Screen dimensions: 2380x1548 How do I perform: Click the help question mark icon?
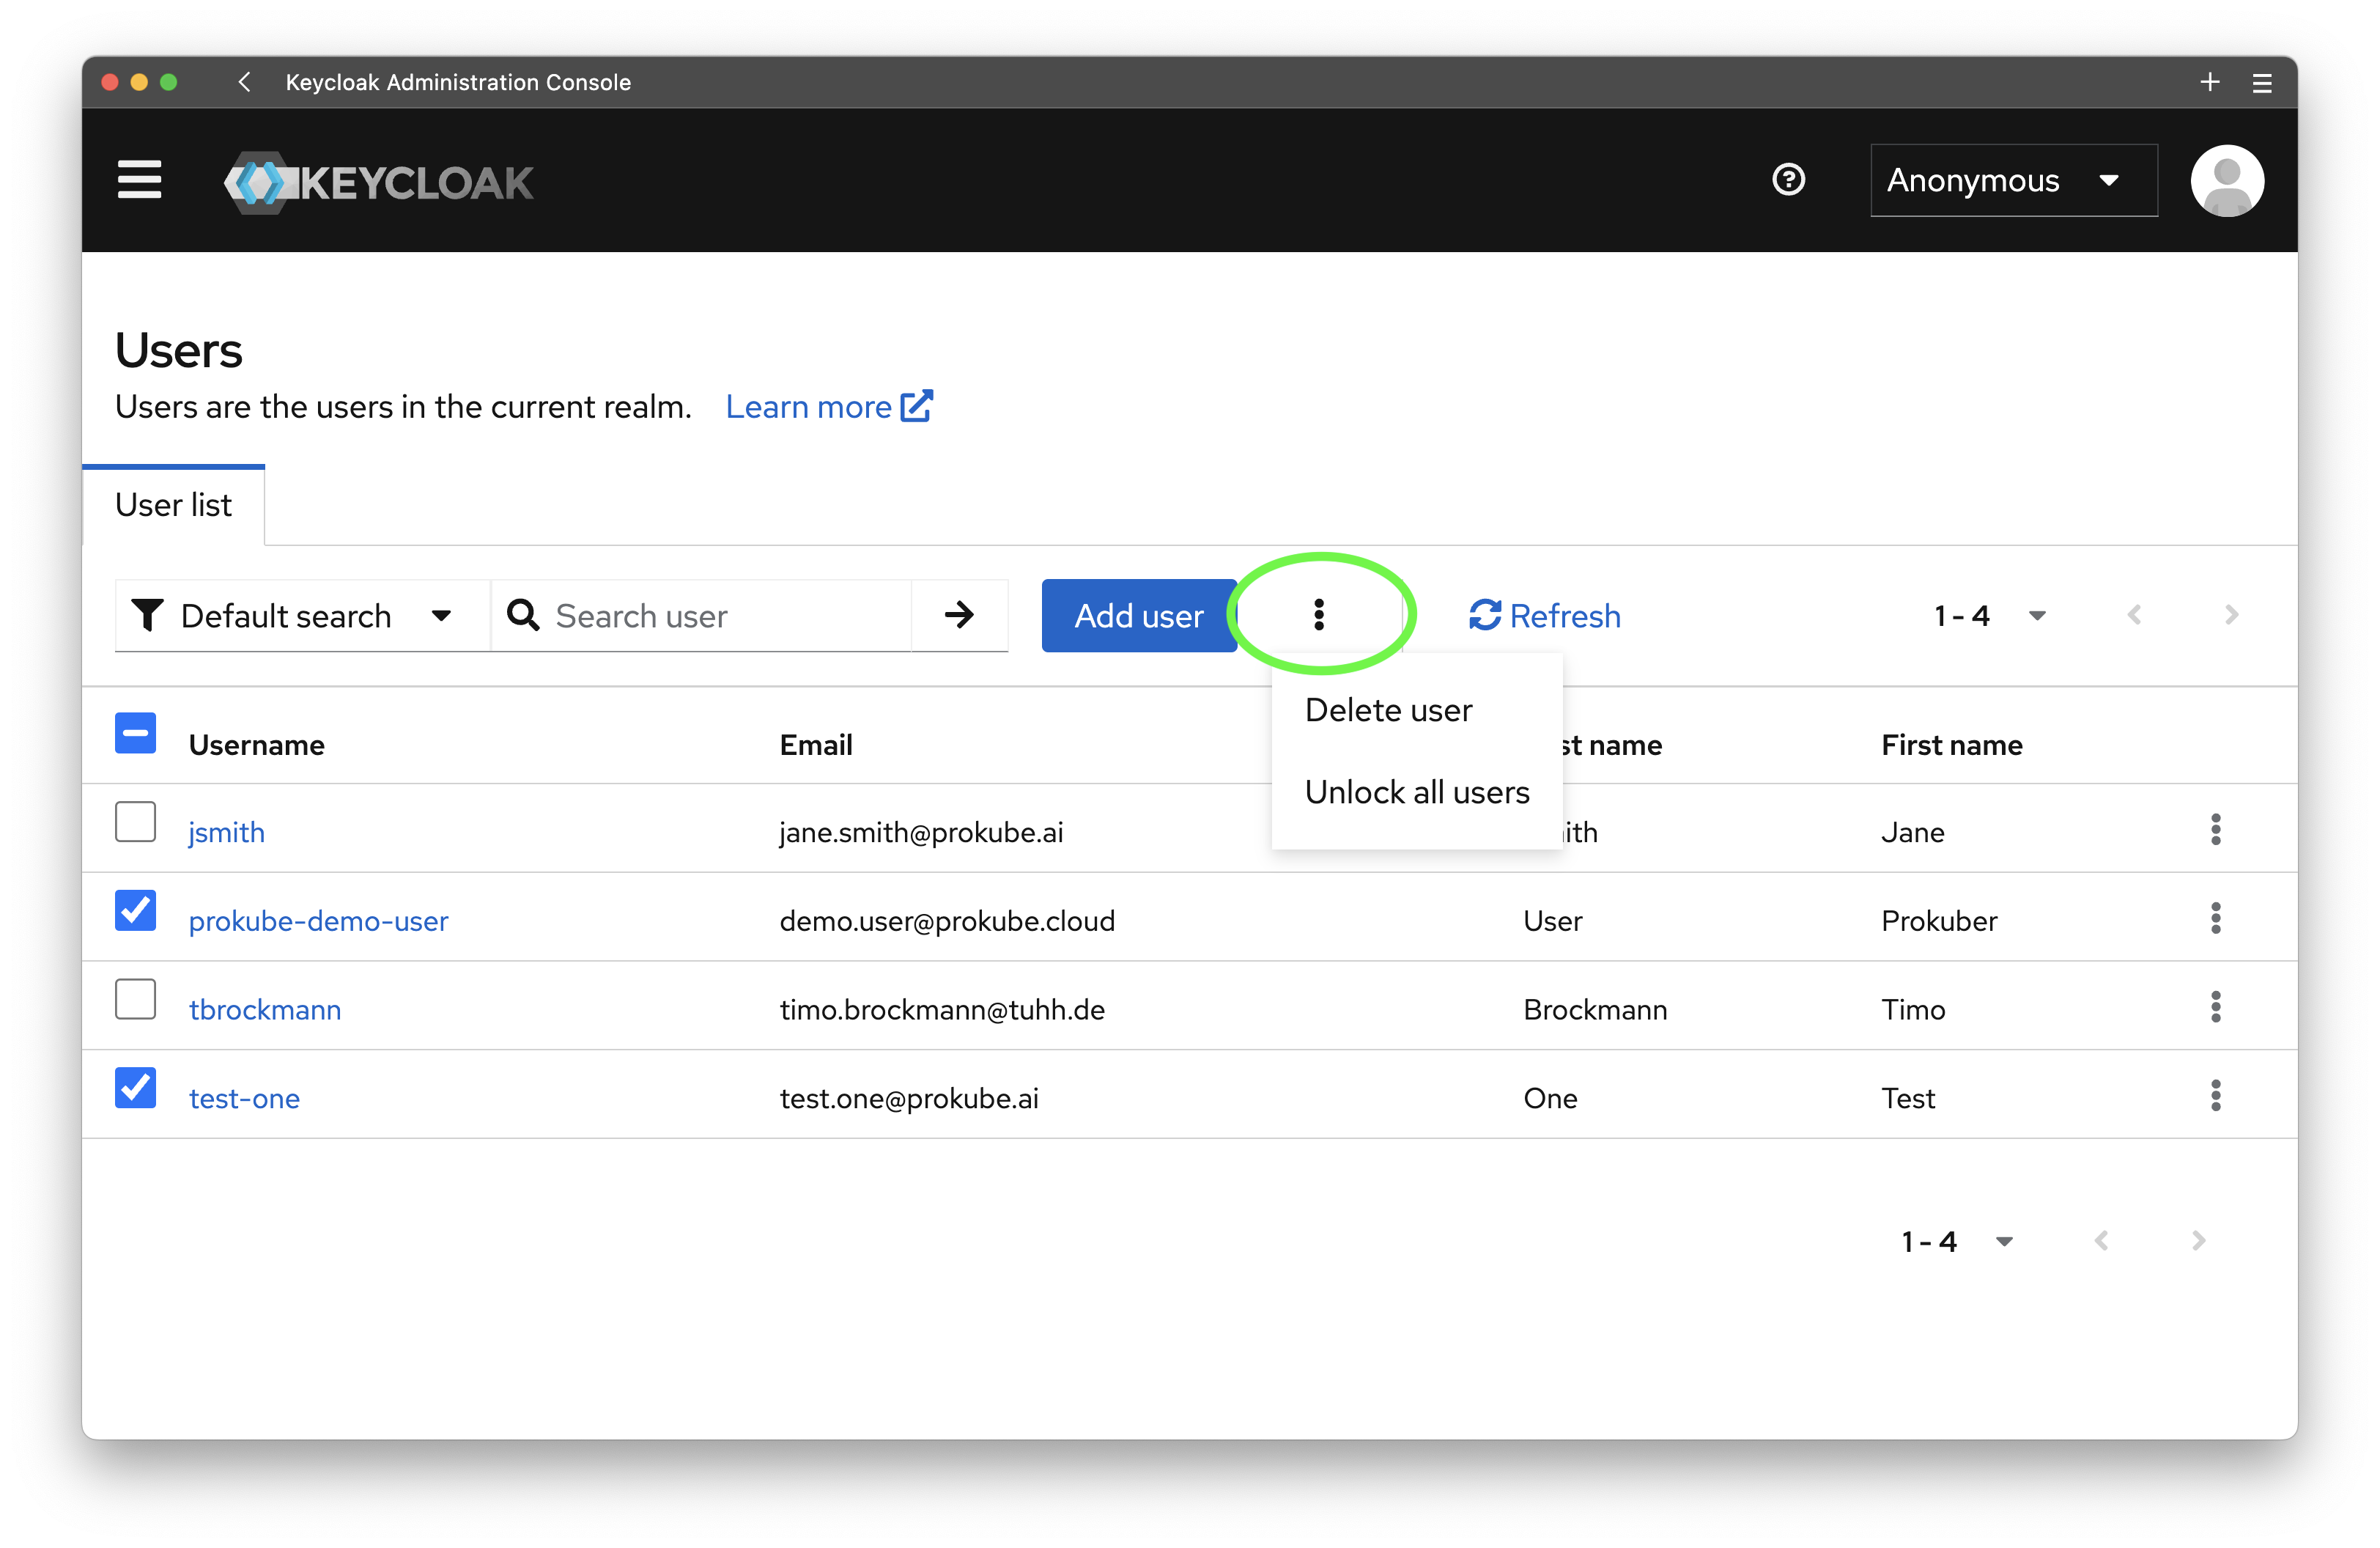[1788, 180]
